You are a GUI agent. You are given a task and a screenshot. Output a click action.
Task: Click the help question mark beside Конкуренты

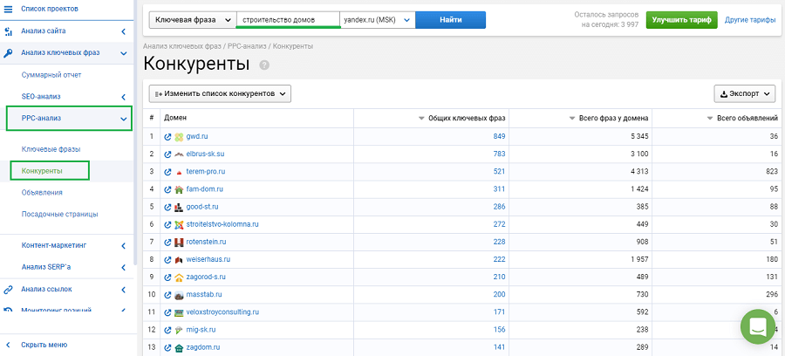(x=264, y=65)
